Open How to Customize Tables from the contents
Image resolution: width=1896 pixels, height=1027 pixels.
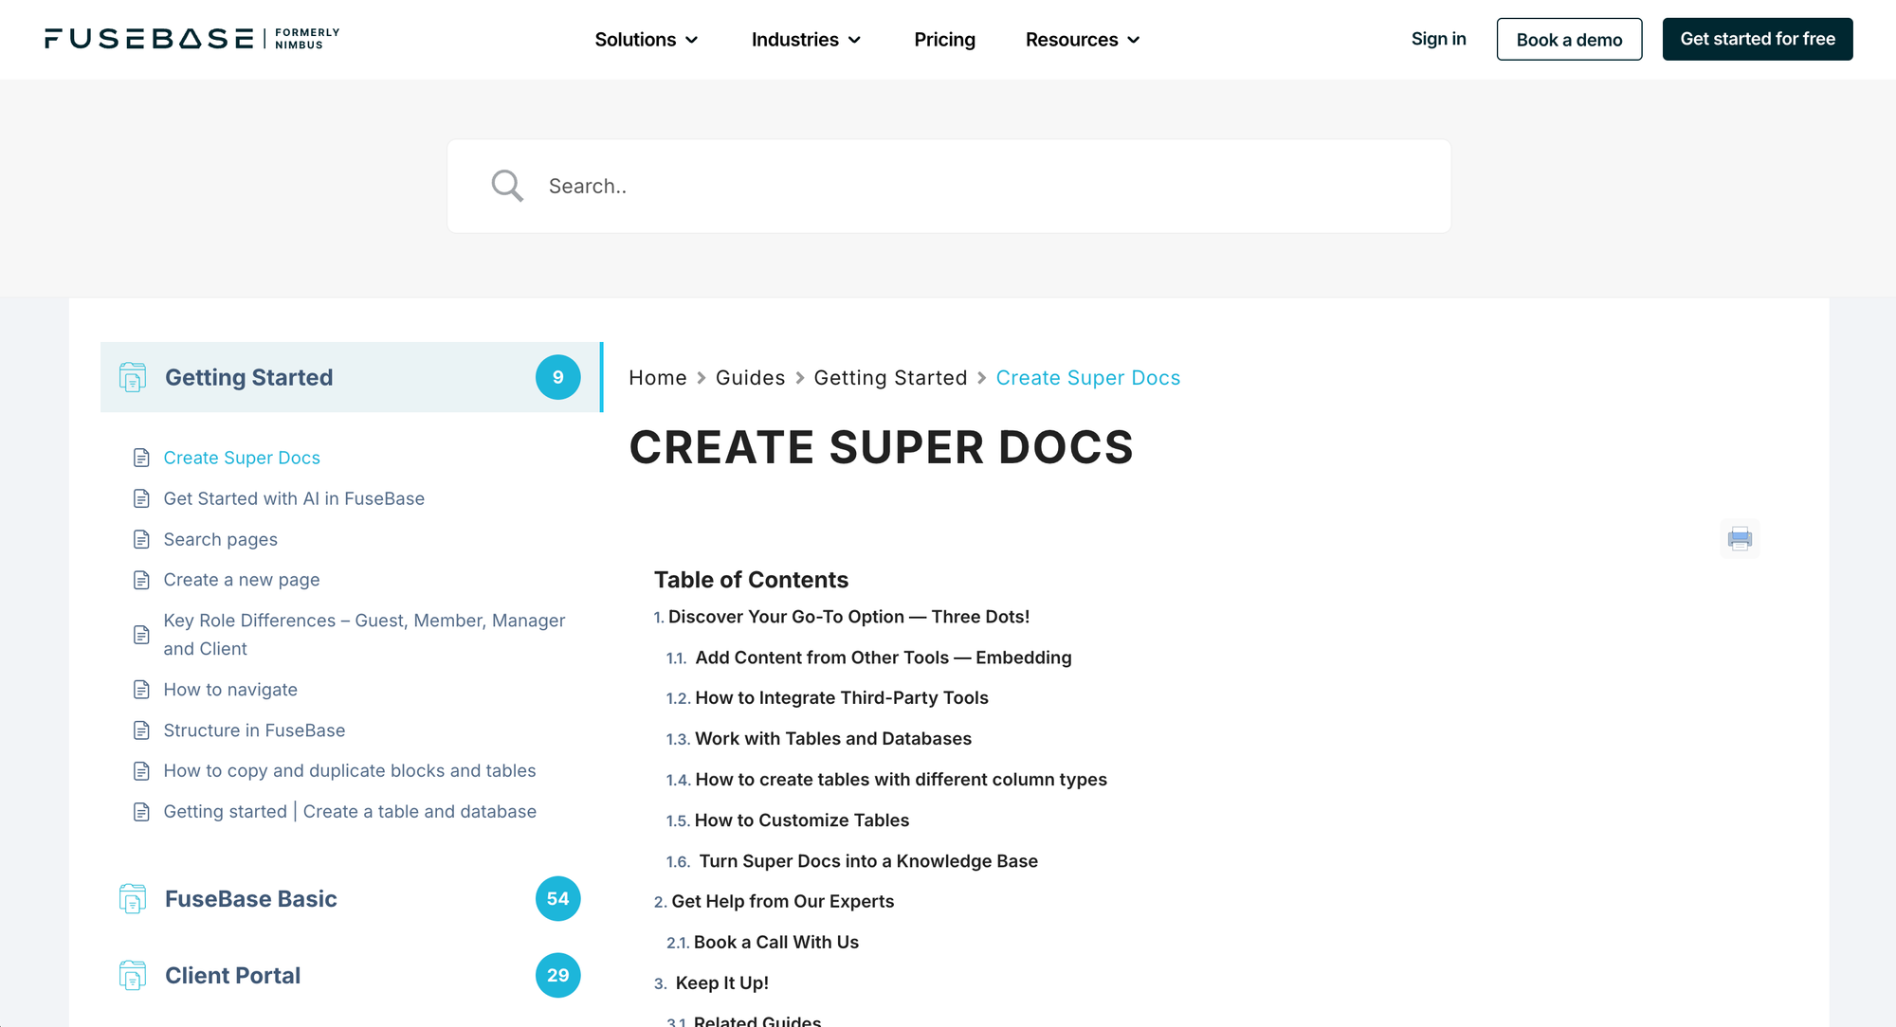coord(801,820)
